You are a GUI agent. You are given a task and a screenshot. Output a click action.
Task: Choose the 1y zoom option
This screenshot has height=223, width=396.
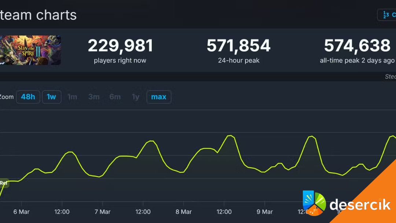[136, 97]
